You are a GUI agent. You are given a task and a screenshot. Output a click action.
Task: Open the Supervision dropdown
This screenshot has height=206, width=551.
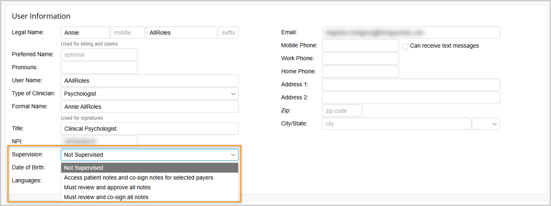pyautogui.click(x=149, y=155)
